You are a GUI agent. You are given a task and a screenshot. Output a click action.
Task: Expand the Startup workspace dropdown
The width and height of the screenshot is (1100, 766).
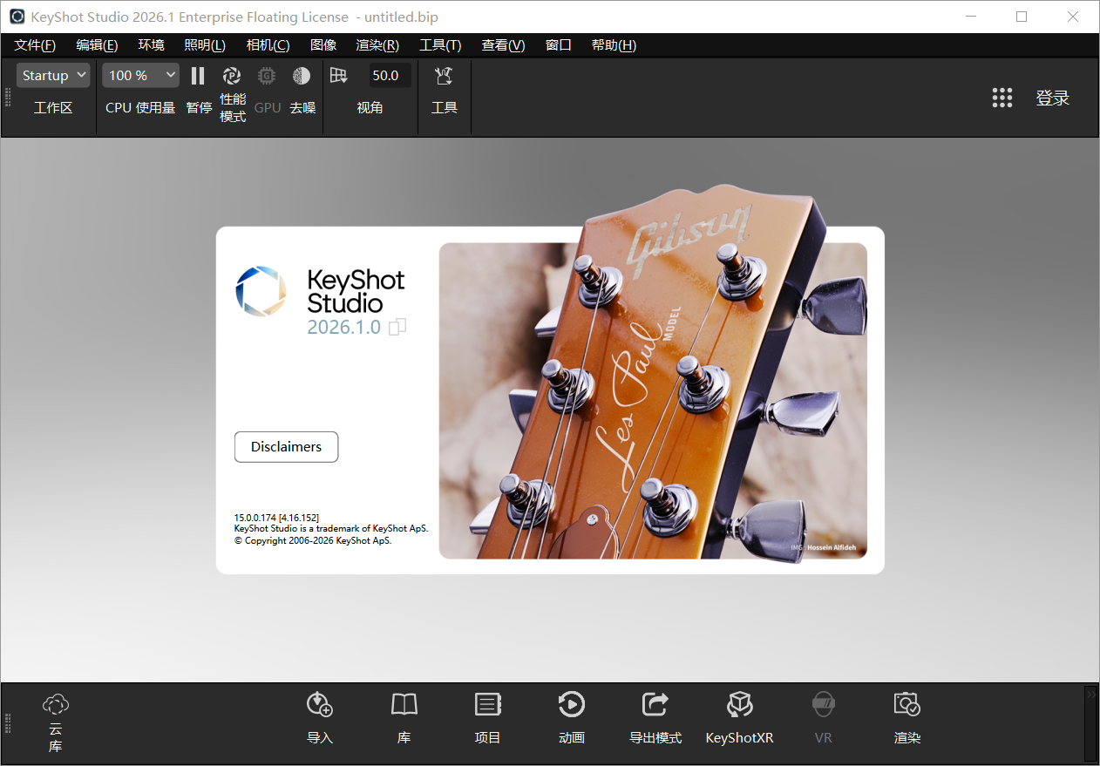click(53, 76)
